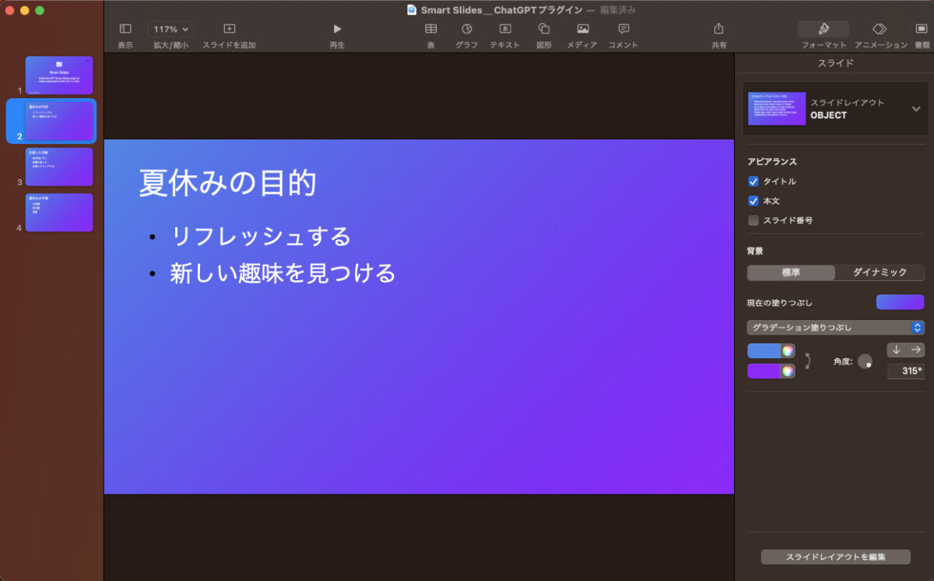
Task: Click the スライドレイアウトを編集 button
Action: (835, 557)
